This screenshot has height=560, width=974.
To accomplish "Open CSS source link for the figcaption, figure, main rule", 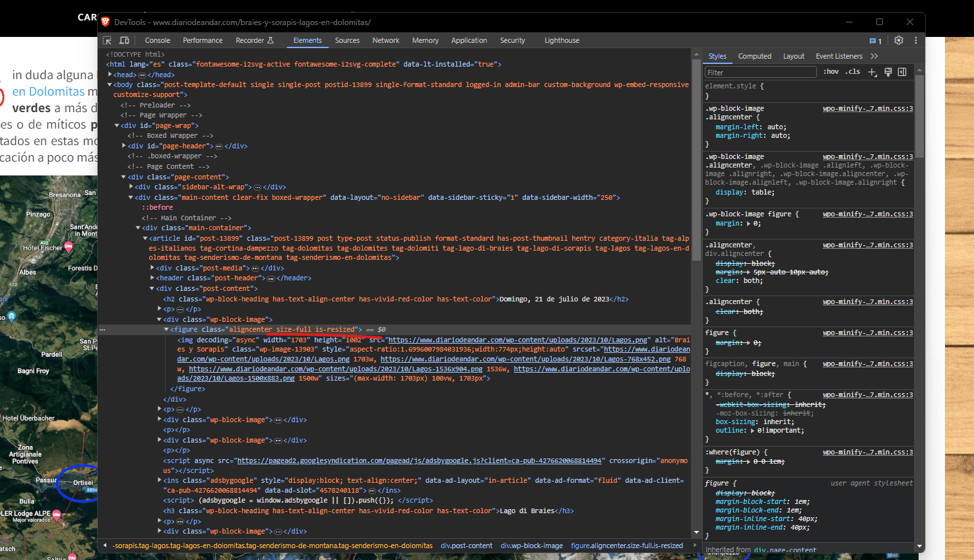I will click(868, 363).
